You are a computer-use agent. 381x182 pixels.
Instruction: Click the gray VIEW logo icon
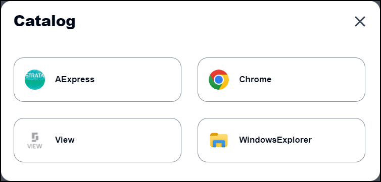click(35, 140)
